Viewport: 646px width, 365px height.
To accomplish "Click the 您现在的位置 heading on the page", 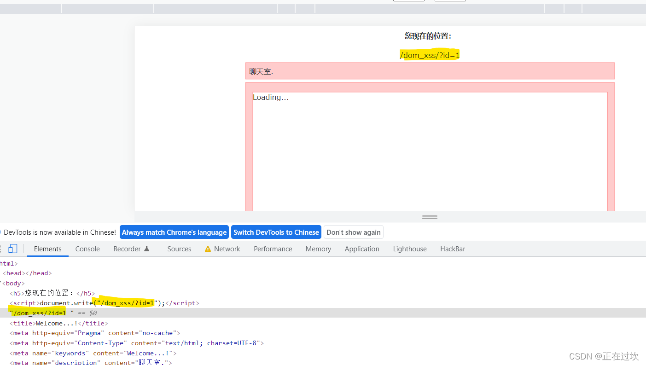I will click(428, 36).
